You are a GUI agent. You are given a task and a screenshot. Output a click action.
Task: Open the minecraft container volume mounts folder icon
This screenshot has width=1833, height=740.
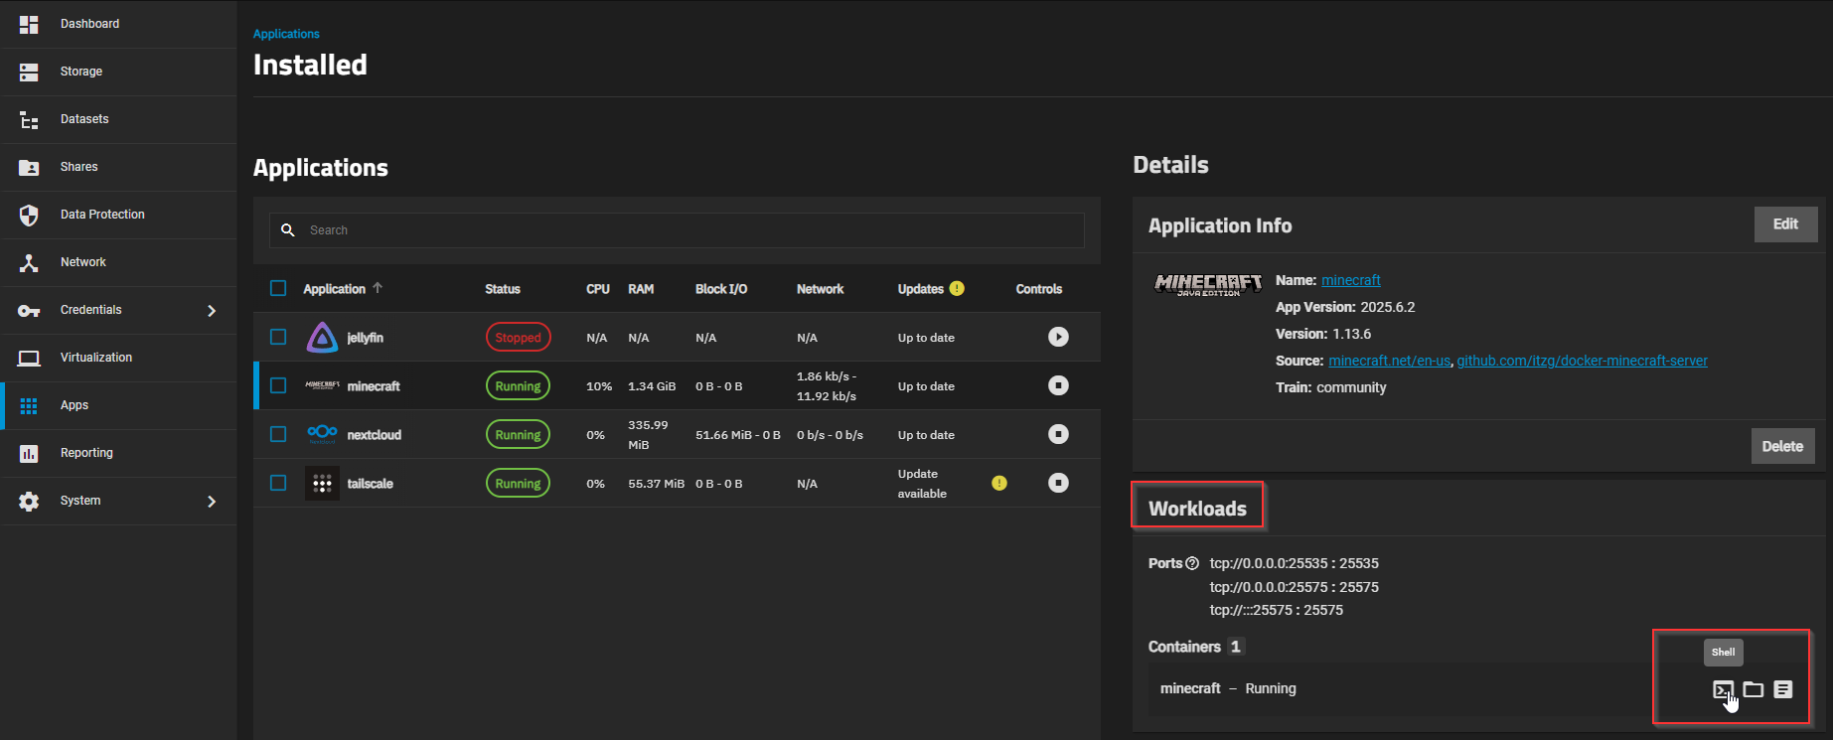click(x=1754, y=689)
